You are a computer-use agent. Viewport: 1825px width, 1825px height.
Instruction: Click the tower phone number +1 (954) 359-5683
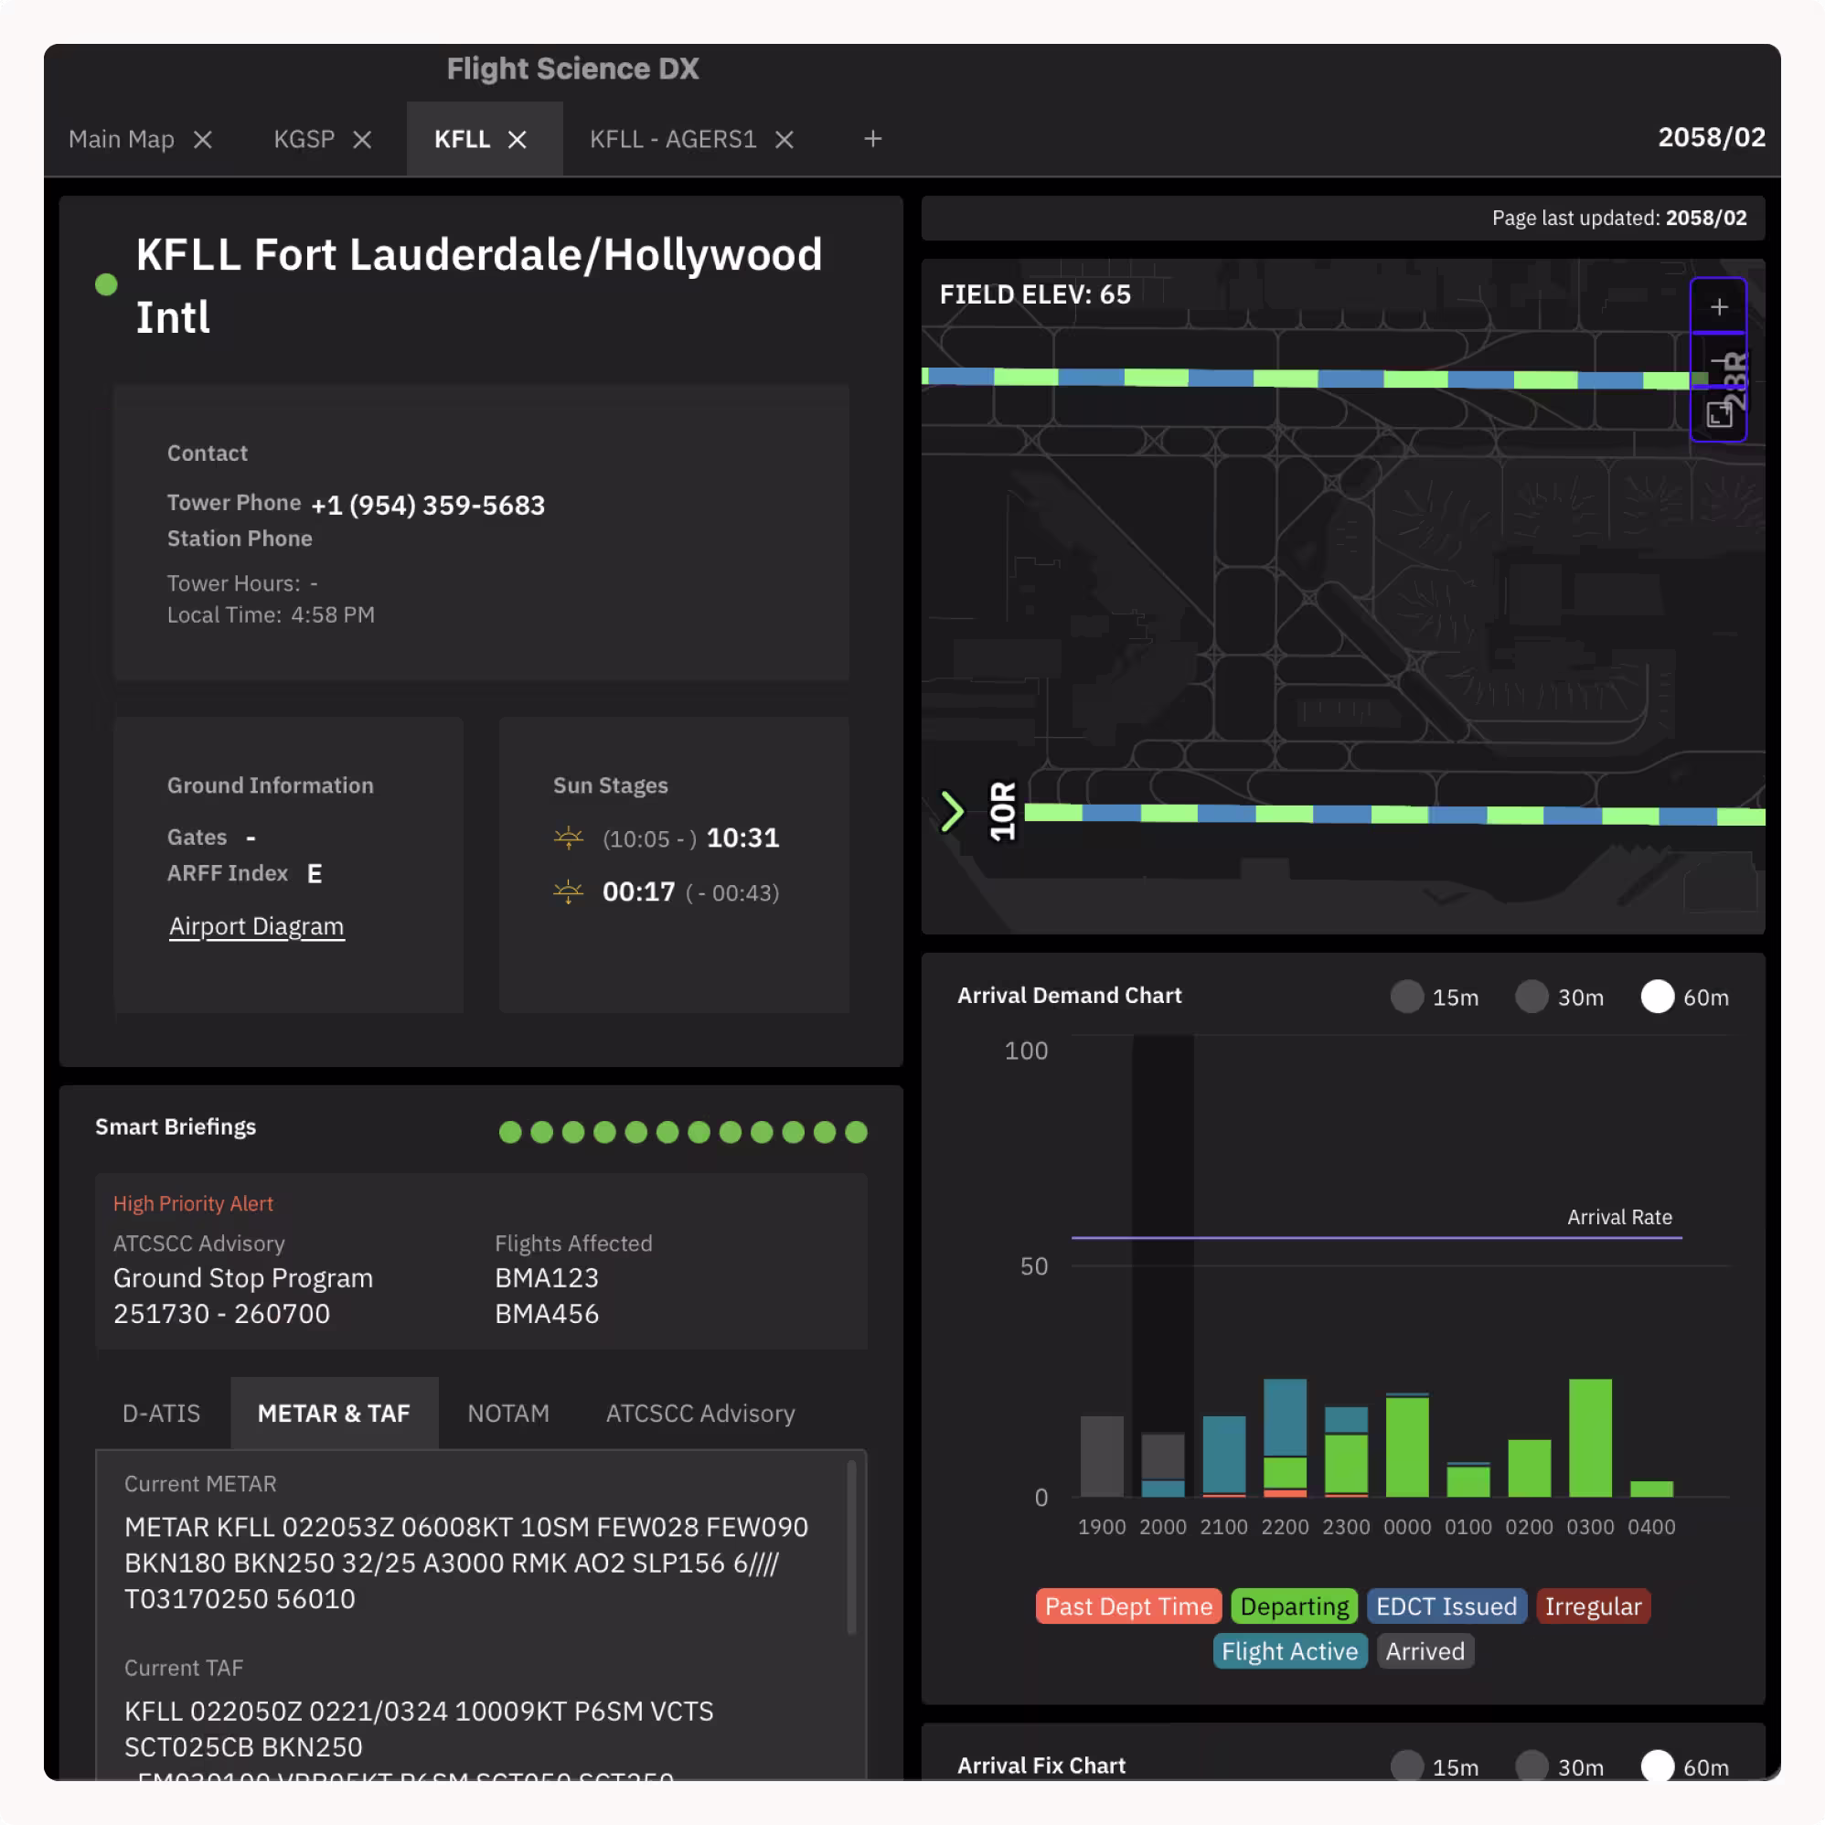click(x=428, y=506)
